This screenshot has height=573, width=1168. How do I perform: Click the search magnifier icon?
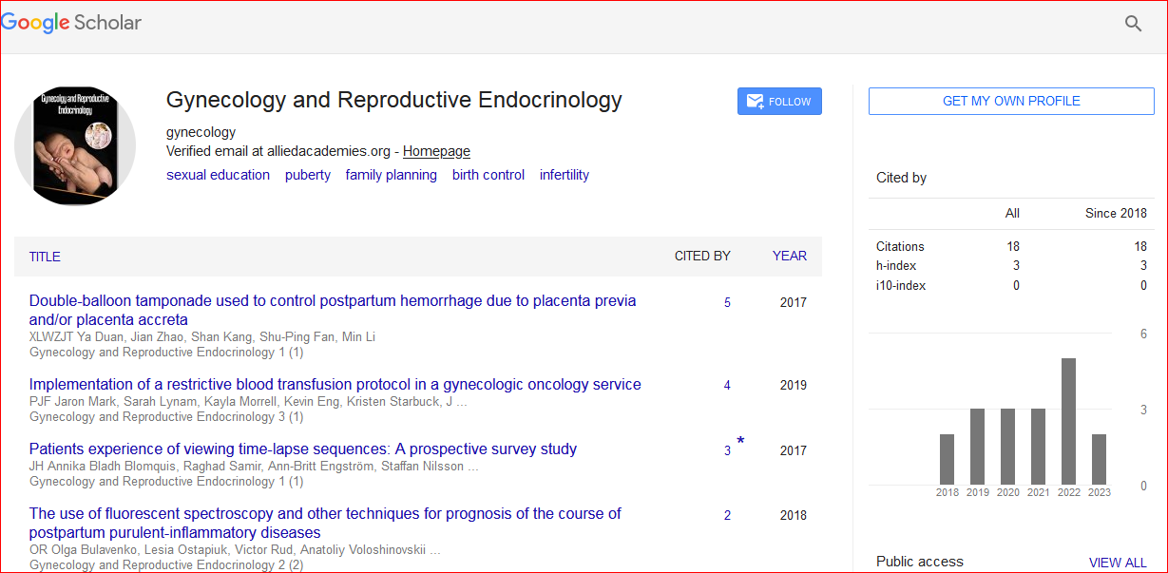[x=1133, y=24]
